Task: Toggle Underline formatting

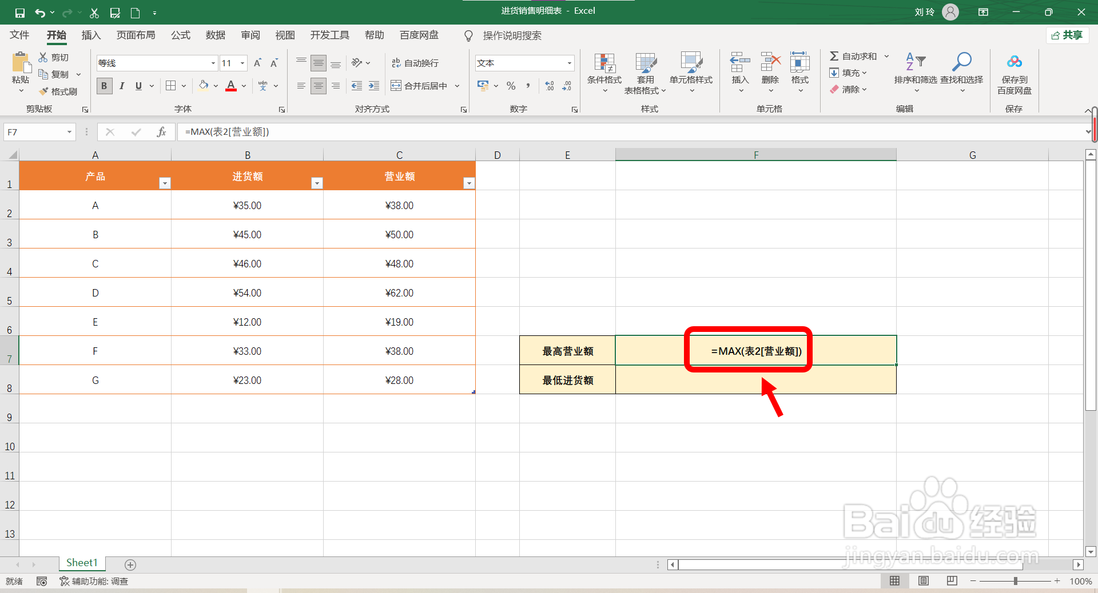Action: pyautogui.click(x=138, y=86)
